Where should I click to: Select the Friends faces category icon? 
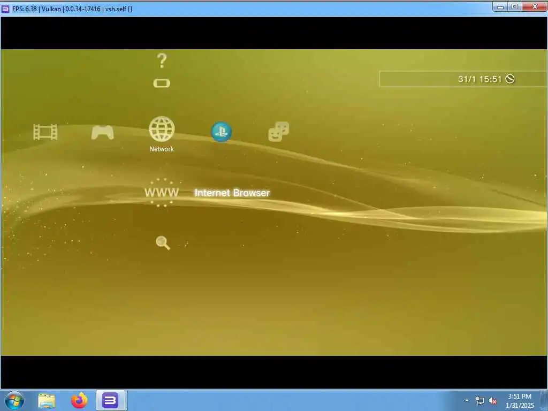point(278,132)
